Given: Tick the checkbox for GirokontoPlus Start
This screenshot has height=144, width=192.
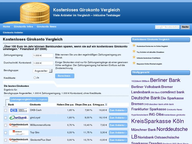Looking at the screenshot, I should (6, 140).
